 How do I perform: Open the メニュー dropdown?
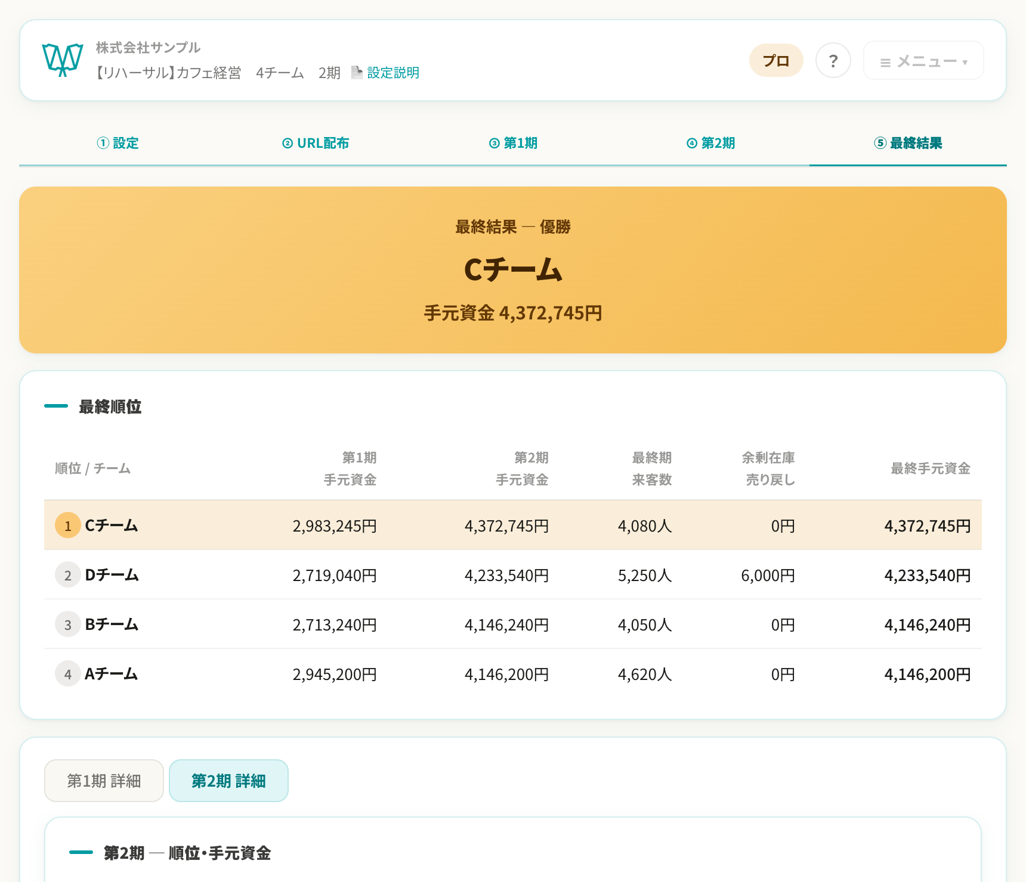coord(923,60)
